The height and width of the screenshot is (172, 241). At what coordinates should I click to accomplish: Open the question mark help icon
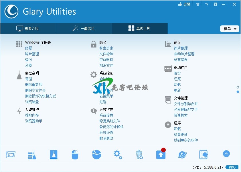pyautogui.click(x=215, y=4)
